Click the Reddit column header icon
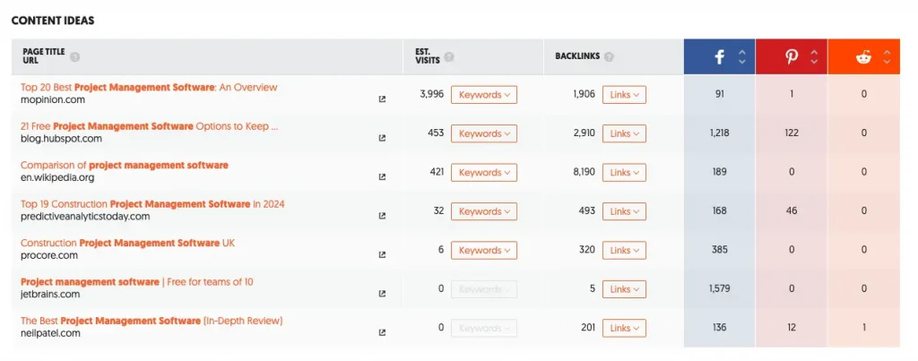The image size is (918, 361). pyautogui.click(x=863, y=56)
